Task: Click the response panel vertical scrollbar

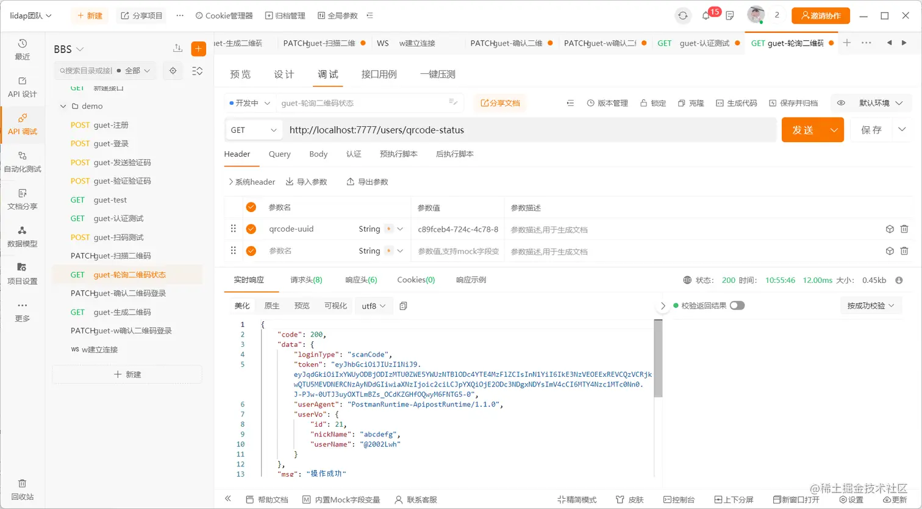Action: pyautogui.click(x=658, y=358)
